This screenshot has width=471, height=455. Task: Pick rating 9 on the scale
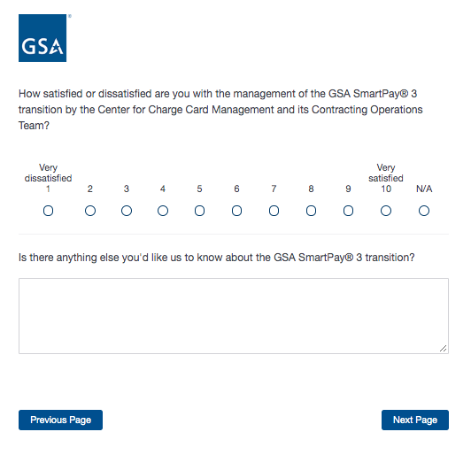[348, 211]
